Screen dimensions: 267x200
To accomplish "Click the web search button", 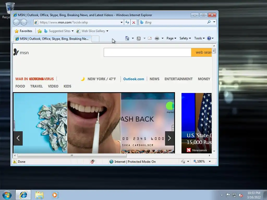I will click(202, 52).
